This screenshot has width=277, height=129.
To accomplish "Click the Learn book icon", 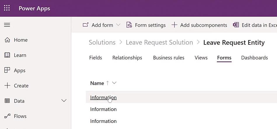I will [x=7, y=55].
